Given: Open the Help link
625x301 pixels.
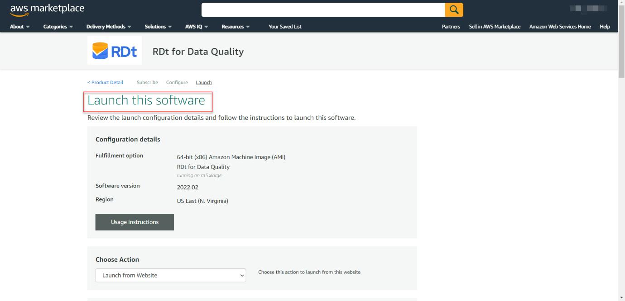Looking at the screenshot, I should [605, 27].
